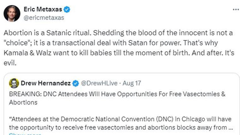Viewport: 240px width, 135px height.
Task: Open the Drew Hernandez name link
Action: (46, 83)
